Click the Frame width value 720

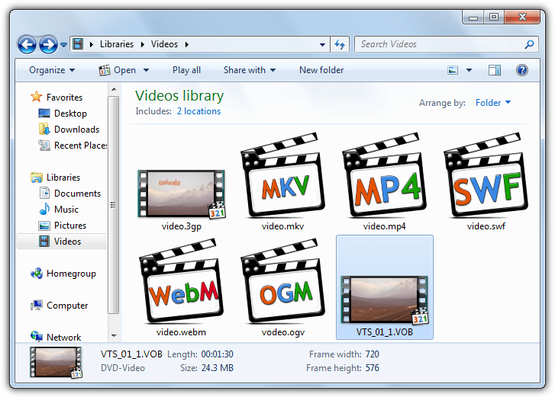tap(372, 354)
